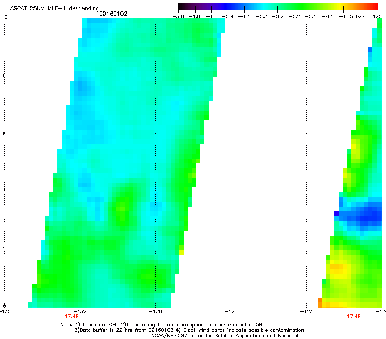Click the NOAA/NESDIS credit line
The image size is (386, 339).
coord(225,336)
